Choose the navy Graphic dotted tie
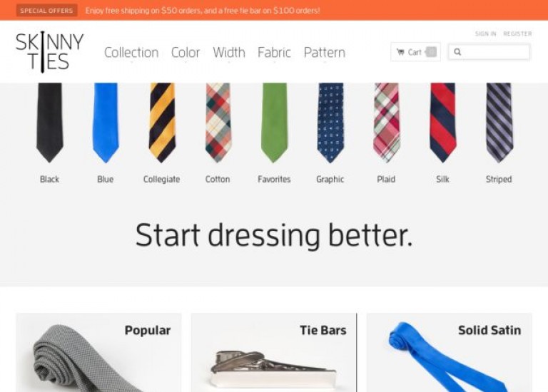The image size is (548, 392). click(330, 123)
